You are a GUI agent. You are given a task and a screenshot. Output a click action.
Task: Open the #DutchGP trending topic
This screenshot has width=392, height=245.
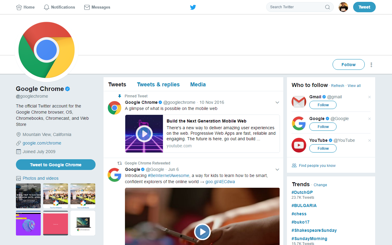click(302, 192)
